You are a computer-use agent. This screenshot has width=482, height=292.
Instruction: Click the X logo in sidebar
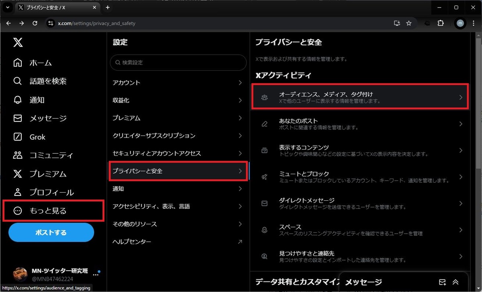click(x=18, y=42)
